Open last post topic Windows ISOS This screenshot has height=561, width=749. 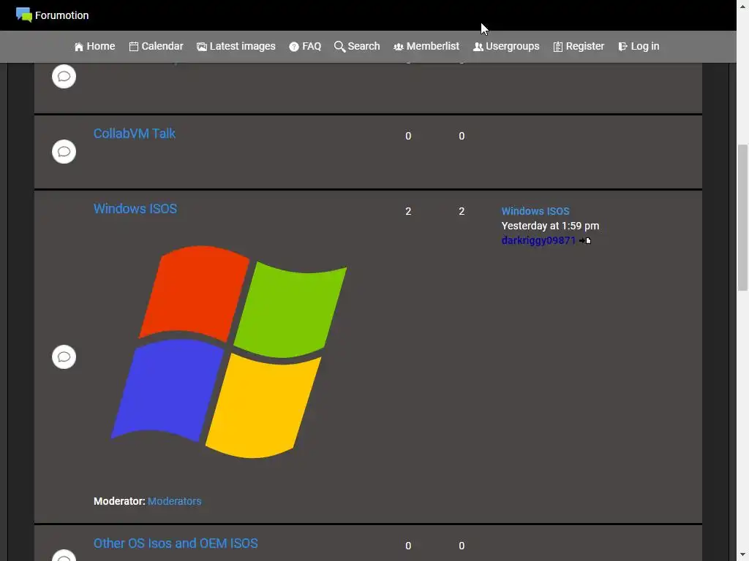pos(535,211)
